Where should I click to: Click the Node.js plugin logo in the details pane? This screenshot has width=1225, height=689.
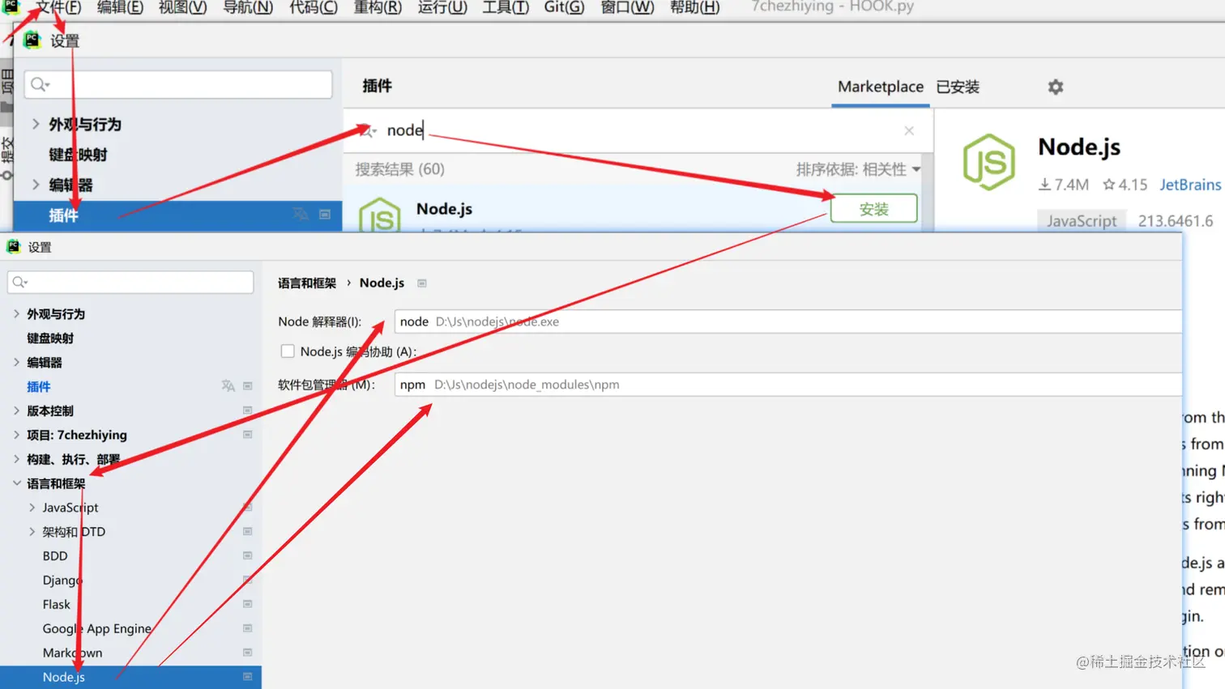tap(988, 162)
